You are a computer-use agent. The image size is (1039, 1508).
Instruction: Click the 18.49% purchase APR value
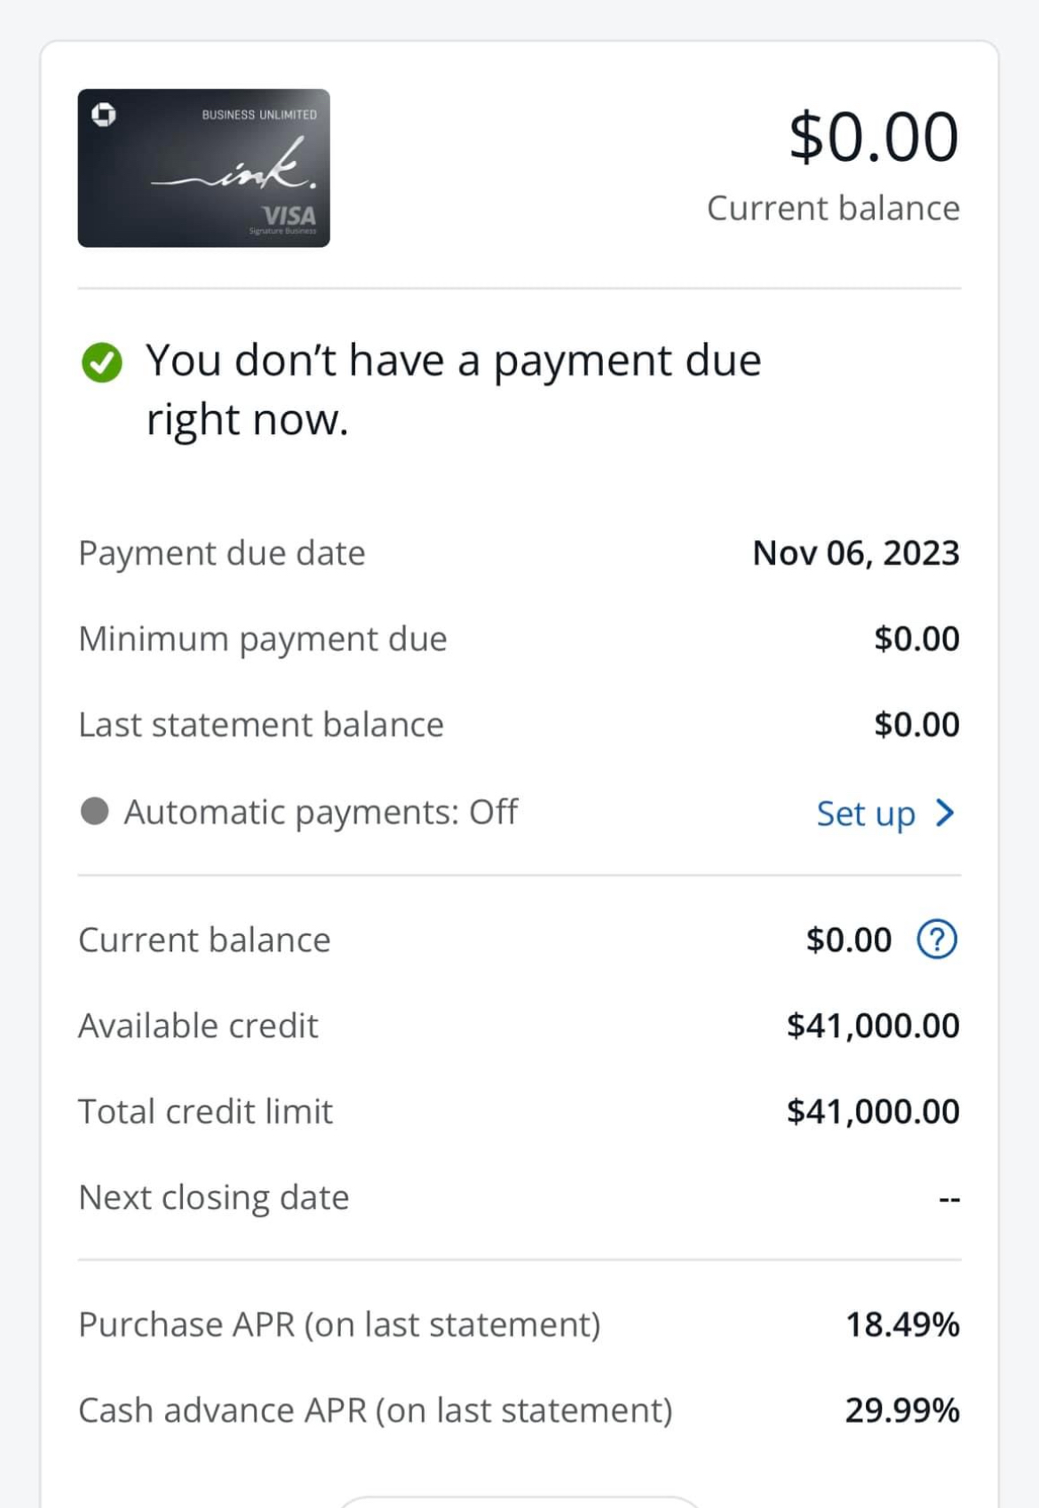point(901,1324)
